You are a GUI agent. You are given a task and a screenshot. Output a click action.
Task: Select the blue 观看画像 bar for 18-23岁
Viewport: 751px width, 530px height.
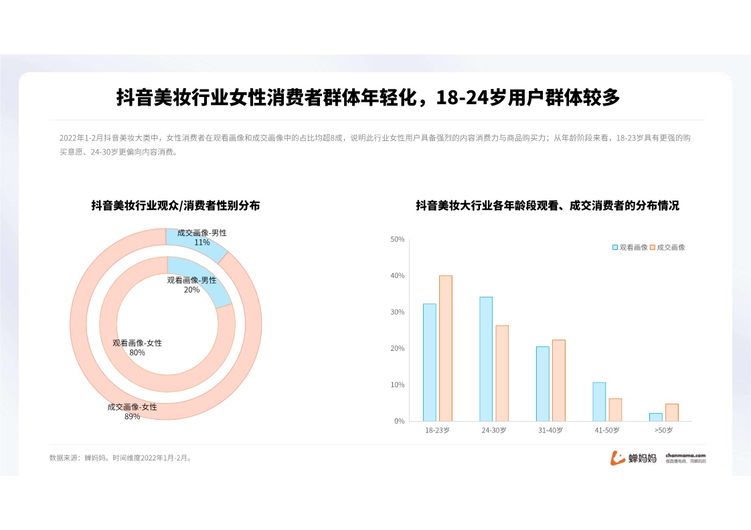pos(429,362)
